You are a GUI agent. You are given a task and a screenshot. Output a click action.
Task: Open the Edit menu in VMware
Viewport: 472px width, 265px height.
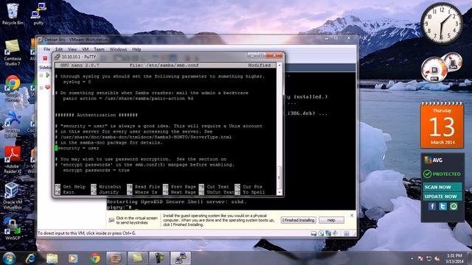(x=59, y=49)
